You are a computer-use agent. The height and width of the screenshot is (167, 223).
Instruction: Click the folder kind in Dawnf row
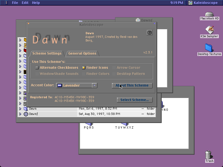tap(151, 114)
